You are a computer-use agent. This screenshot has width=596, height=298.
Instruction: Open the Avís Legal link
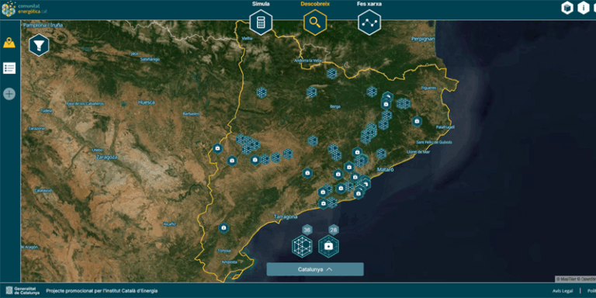coord(563,291)
